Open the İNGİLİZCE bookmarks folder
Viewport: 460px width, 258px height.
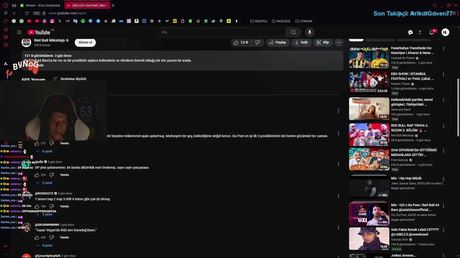(281, 21)
